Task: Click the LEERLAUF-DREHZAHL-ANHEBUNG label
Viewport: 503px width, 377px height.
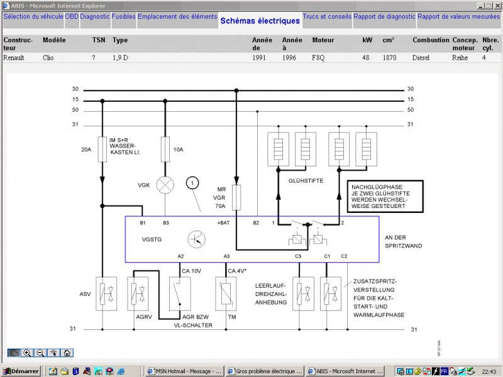Action: click(271, 294)
